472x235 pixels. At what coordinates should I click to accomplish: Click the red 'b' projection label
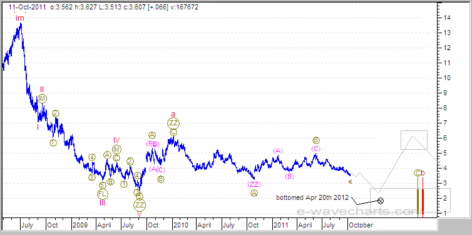coord(423,173)
